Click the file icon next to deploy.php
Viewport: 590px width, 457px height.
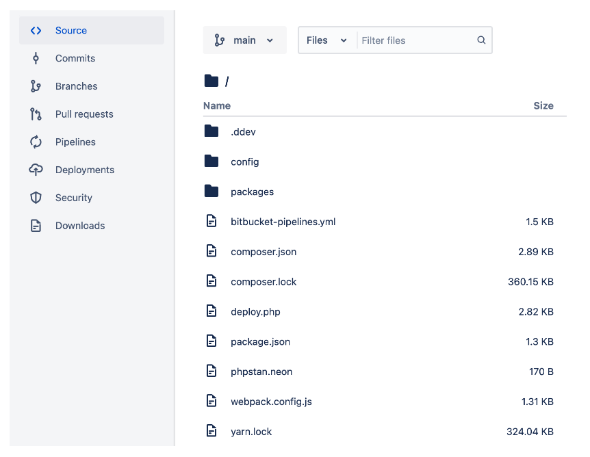212,311
